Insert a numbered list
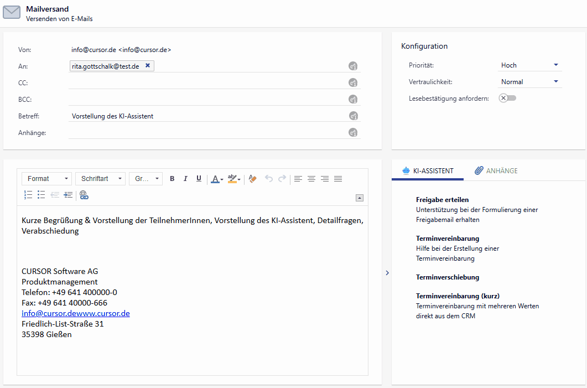Image resolution: width=587 pixels, height=388 pixels. coord(28,195)
